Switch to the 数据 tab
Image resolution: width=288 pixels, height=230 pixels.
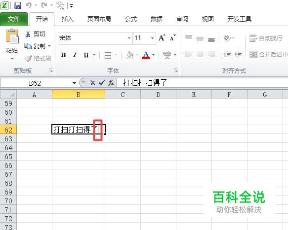(157, 19)
